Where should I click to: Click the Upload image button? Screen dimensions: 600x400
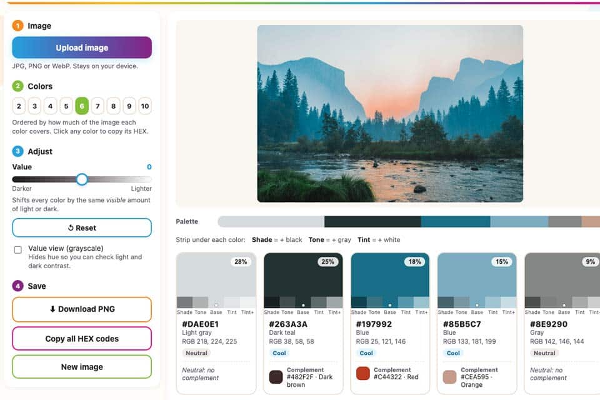click(82, 47)
